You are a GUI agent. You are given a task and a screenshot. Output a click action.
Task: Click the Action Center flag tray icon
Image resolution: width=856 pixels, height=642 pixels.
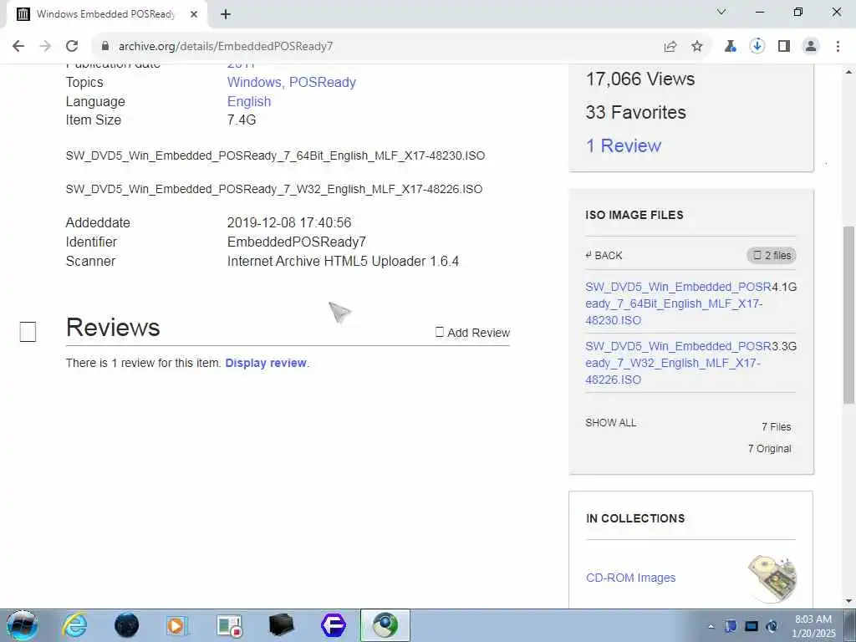click(x=731, y=626)
